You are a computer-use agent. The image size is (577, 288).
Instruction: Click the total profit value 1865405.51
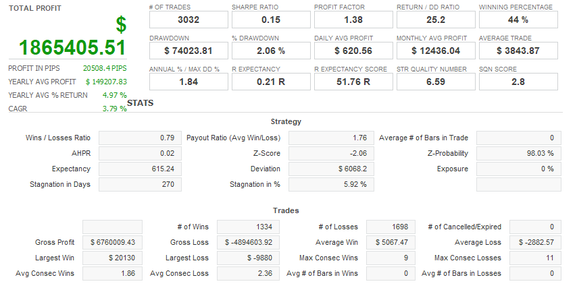[x=73, y=48]
